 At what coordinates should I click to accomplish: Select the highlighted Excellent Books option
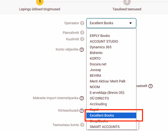tap(111, 115)
